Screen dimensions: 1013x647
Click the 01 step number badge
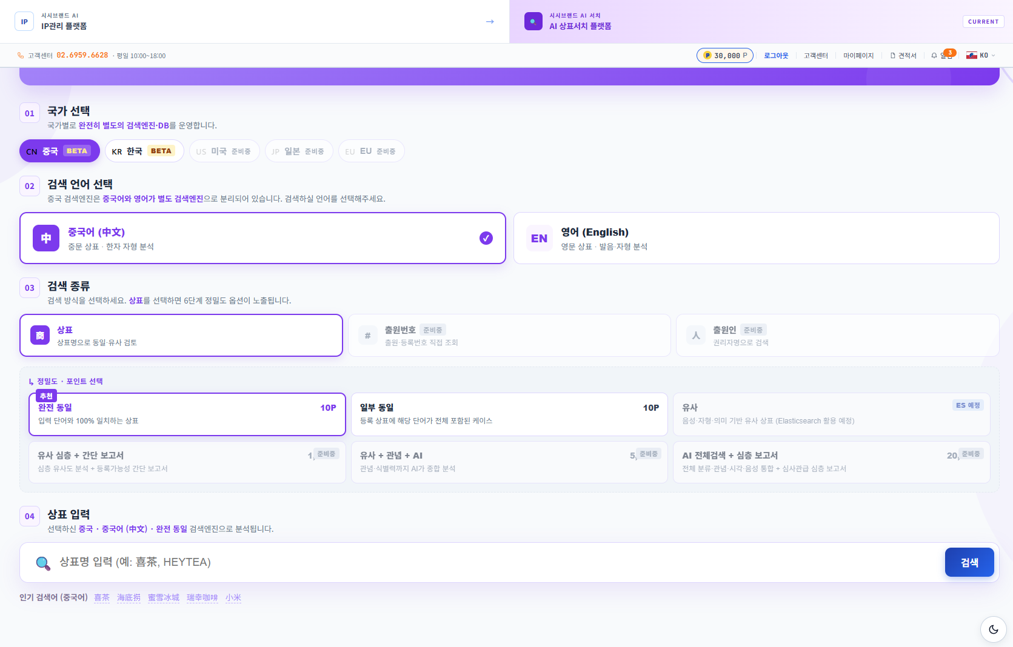point(30,113)
